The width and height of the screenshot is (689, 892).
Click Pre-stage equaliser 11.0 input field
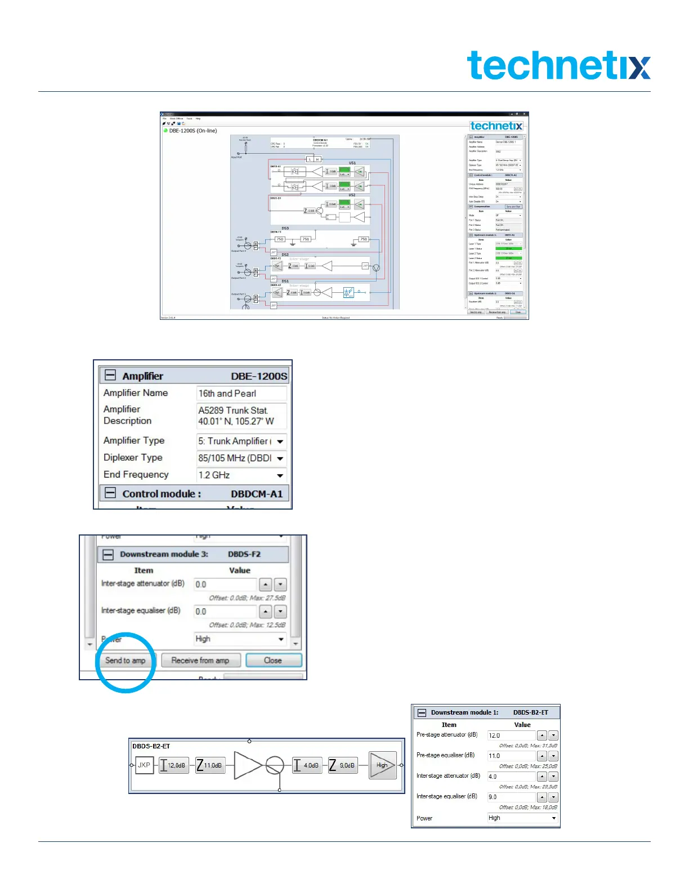point(511,756)
